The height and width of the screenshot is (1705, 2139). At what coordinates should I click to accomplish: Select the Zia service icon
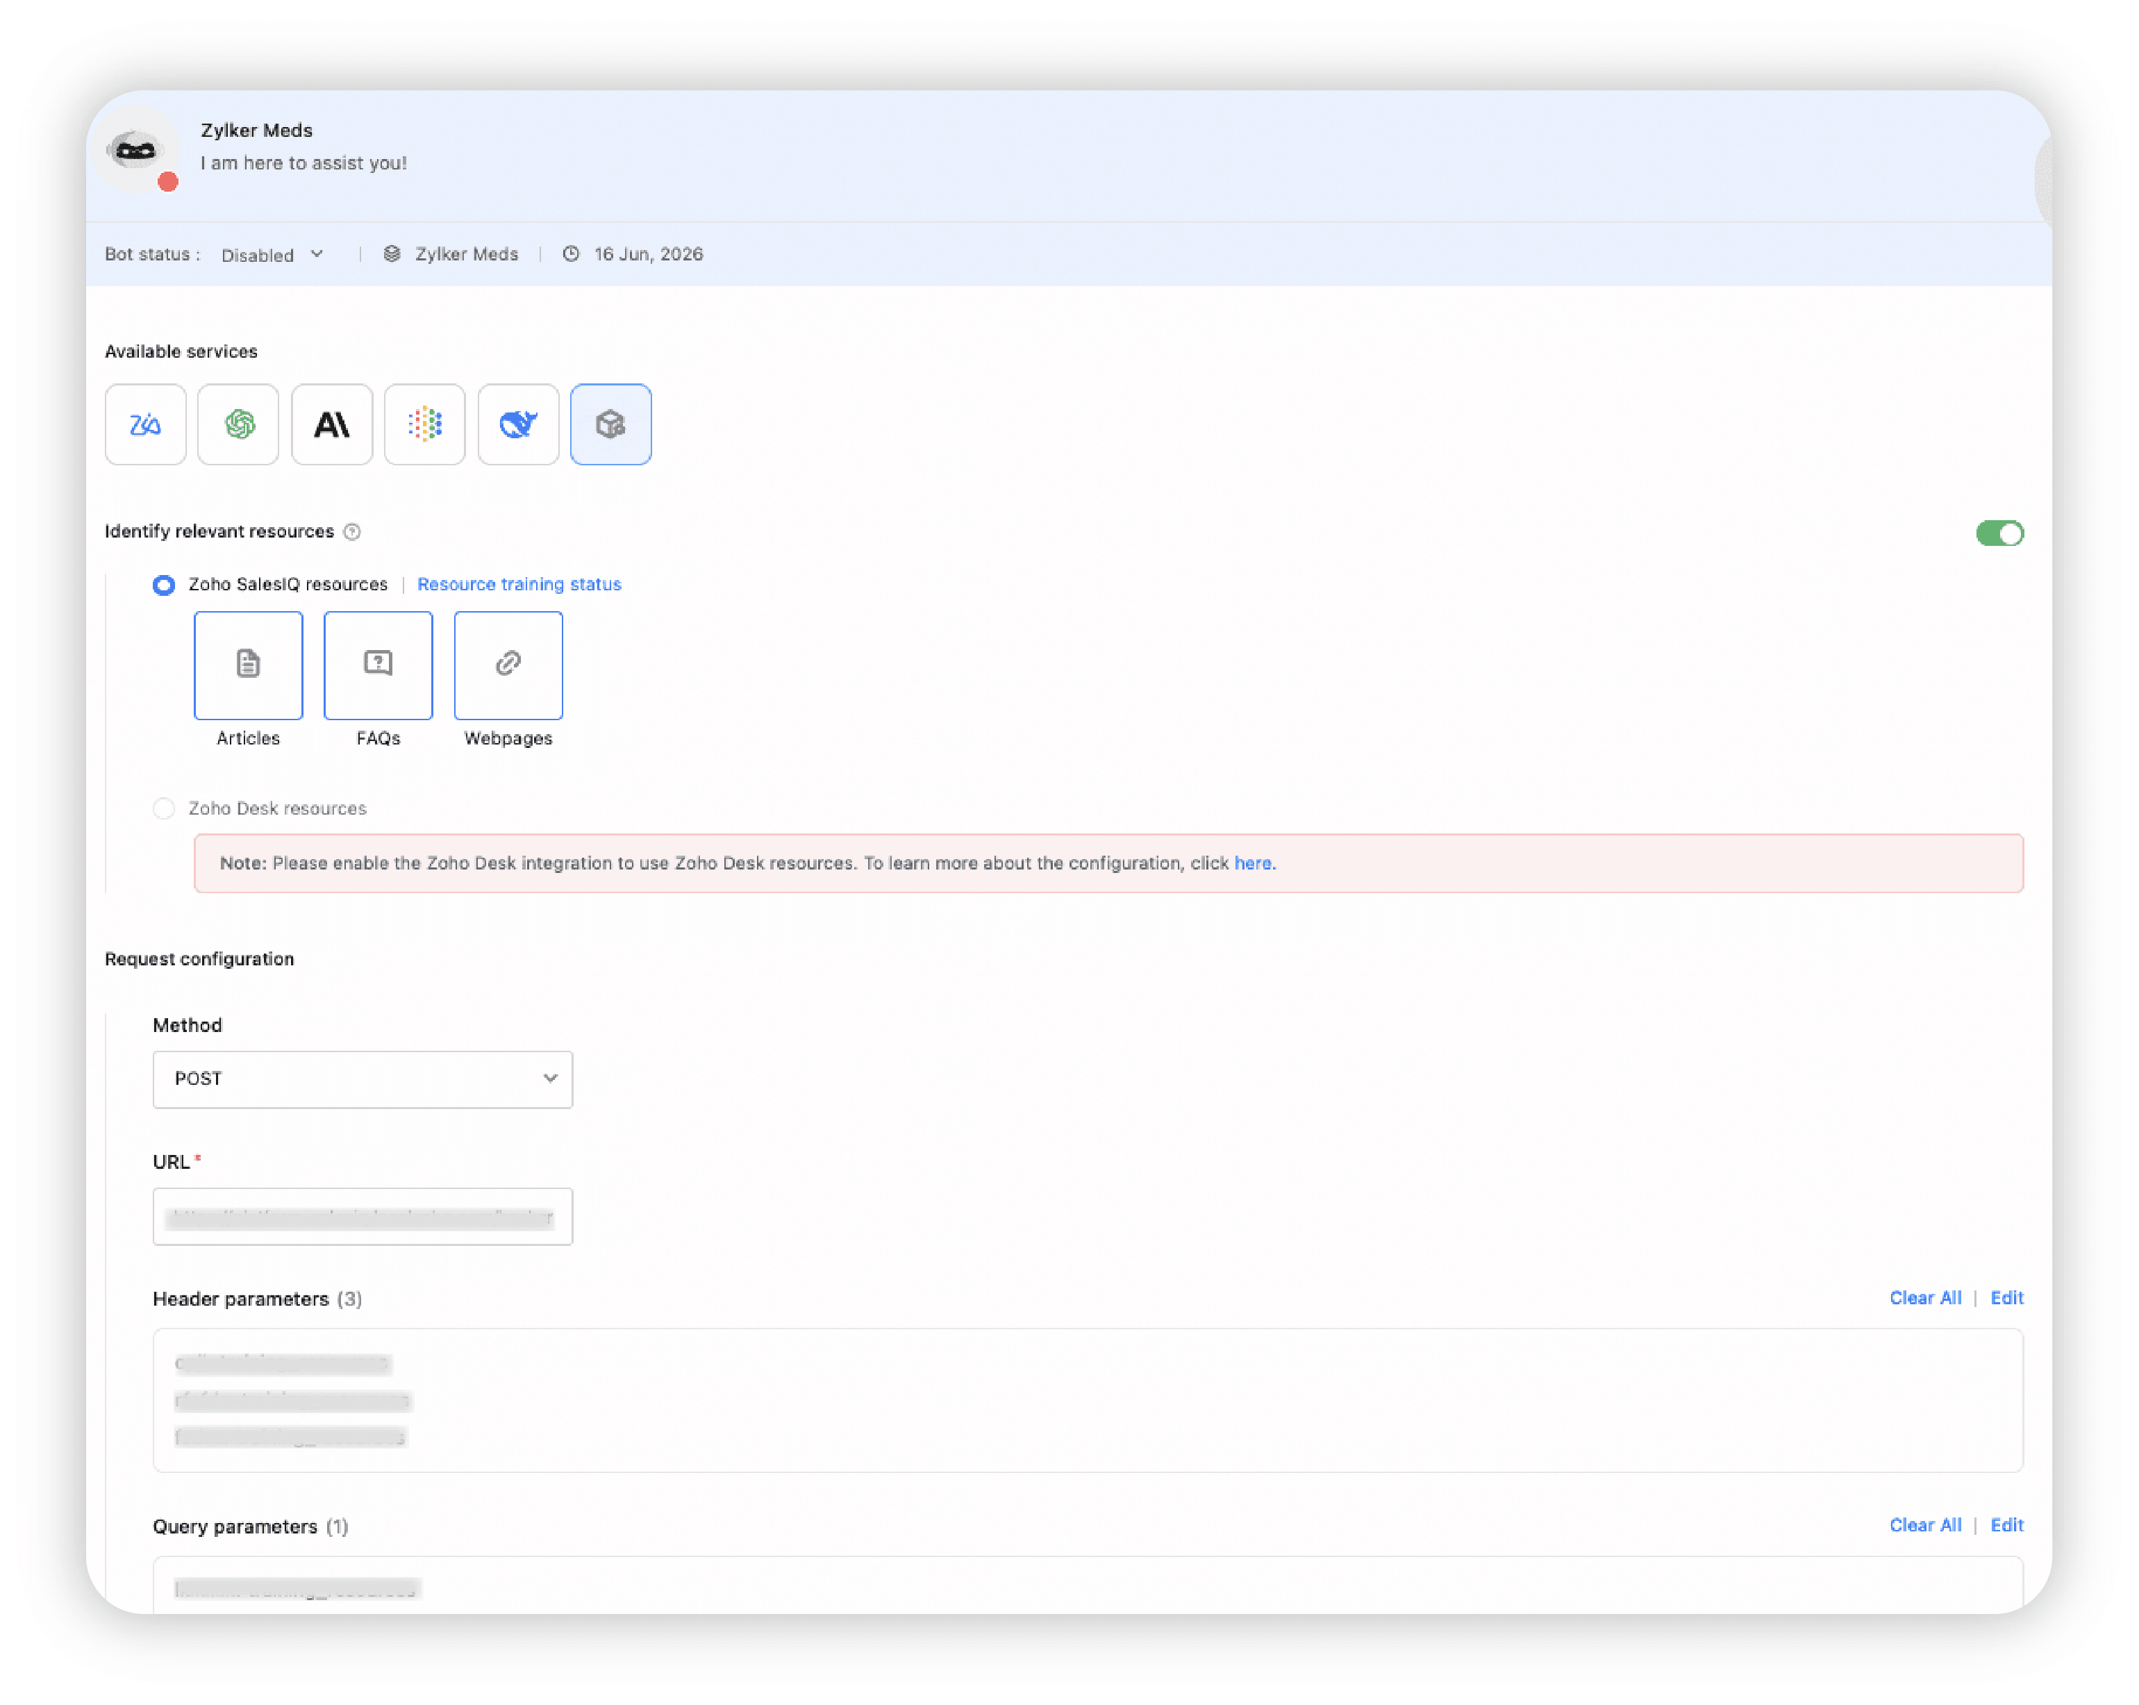(x=145, y=425)
